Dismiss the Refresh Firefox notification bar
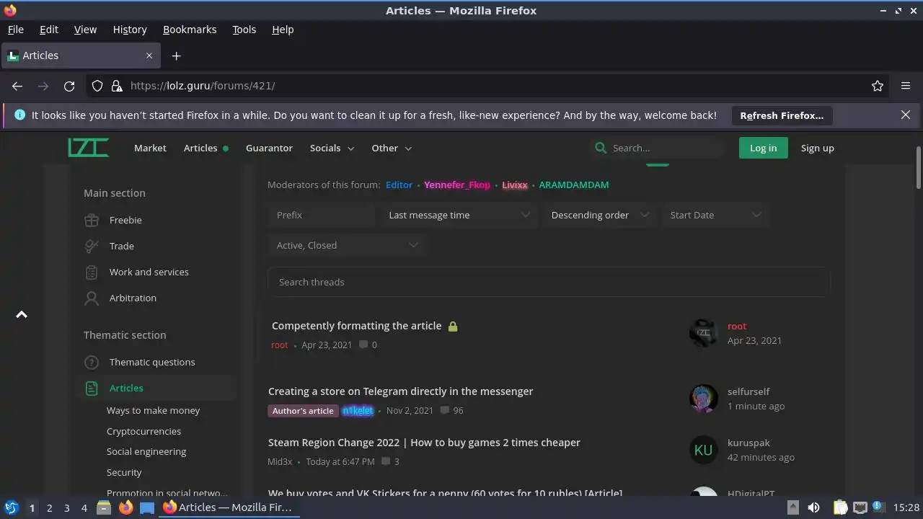 coord(906,115)
